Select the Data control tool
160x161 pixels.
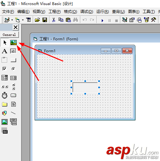click(14, 122)
